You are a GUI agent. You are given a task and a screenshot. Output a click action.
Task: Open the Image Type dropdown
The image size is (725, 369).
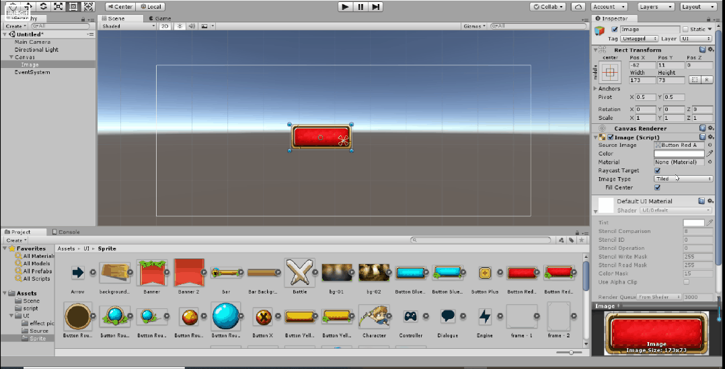pyautogui.click(x=683, y=178)
